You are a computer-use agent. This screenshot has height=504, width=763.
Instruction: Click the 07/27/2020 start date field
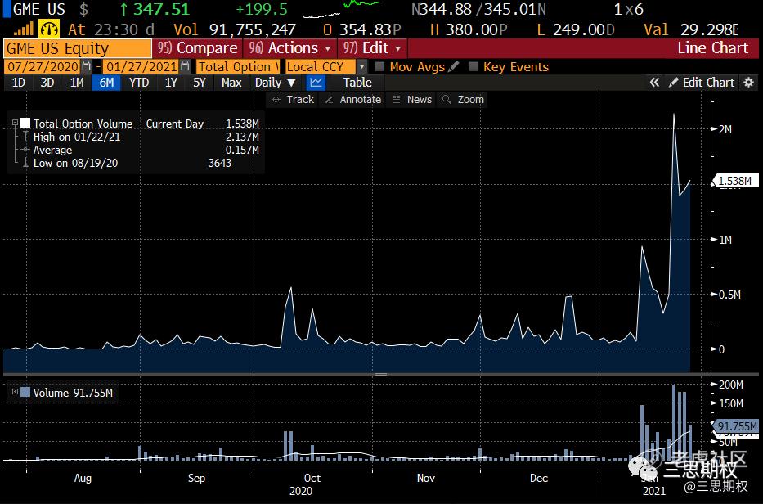click(x=43, y=66)
